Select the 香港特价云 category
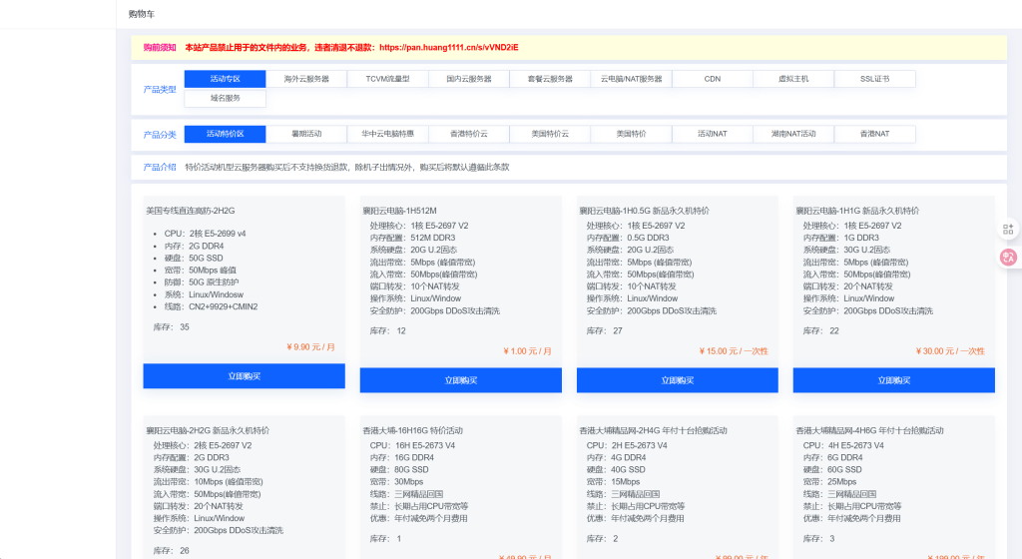The height and width of the screenshot is (559, 1022). [469, 134]
